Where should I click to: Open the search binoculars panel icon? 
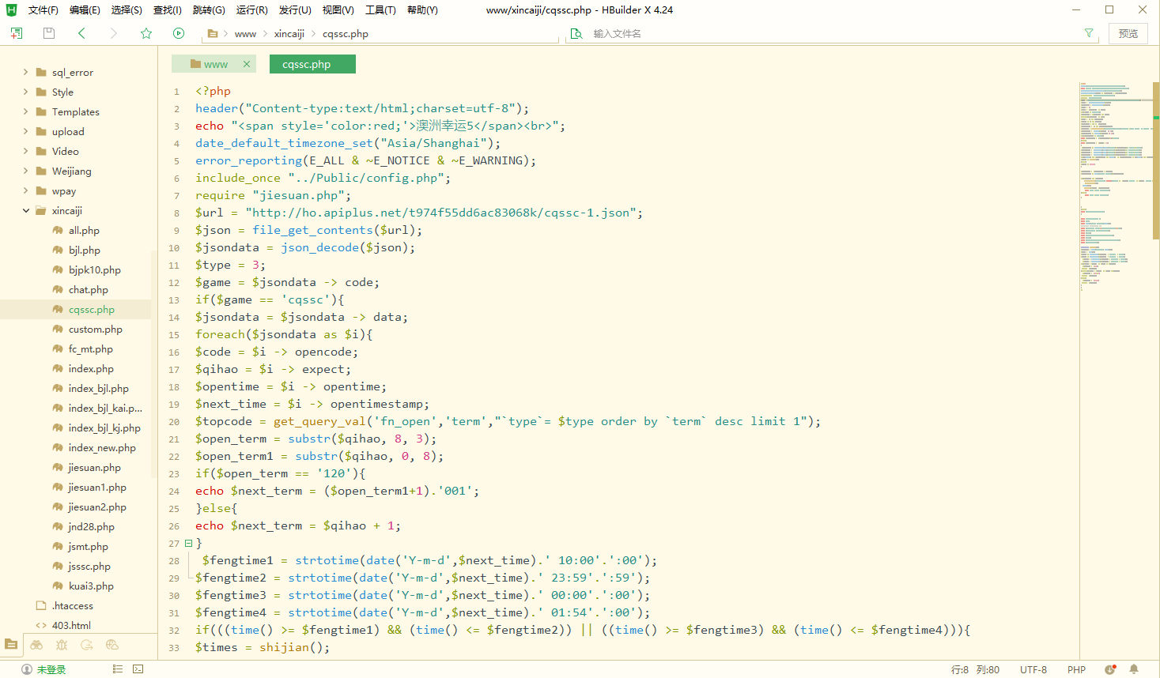coord(36,645)
